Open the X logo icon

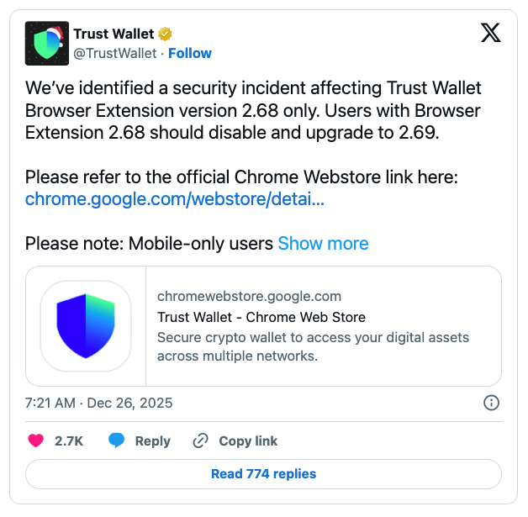(490, 33)
